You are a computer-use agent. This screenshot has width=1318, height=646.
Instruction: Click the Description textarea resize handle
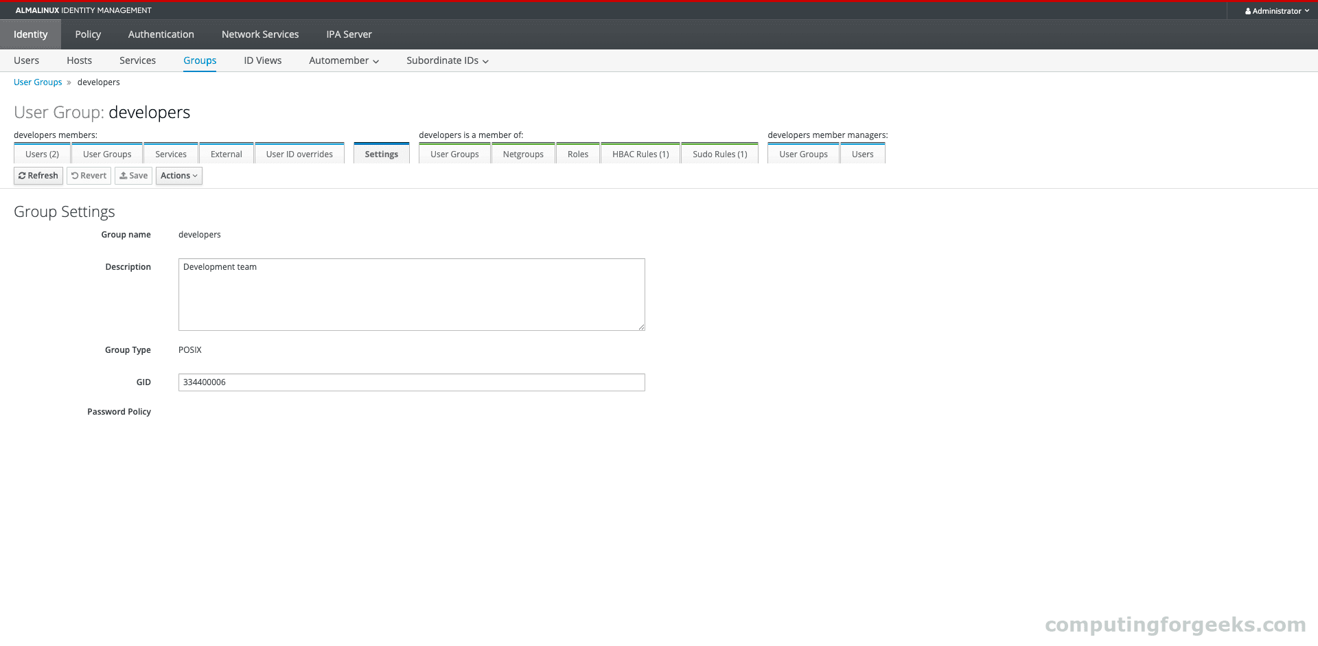point(641,327)
